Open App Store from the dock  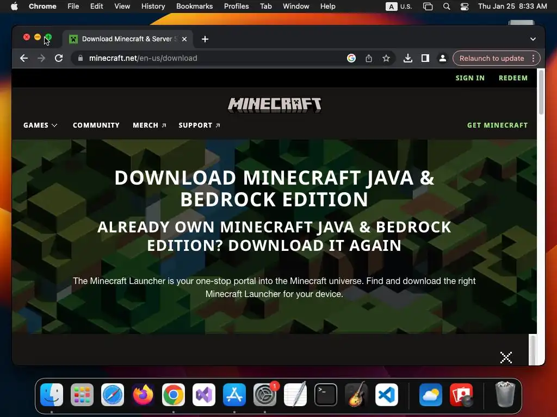[x=234, y=395]
